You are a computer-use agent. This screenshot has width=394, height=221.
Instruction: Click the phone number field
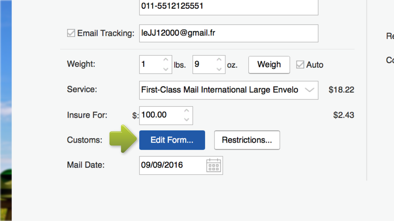click(x=229, y=7)
